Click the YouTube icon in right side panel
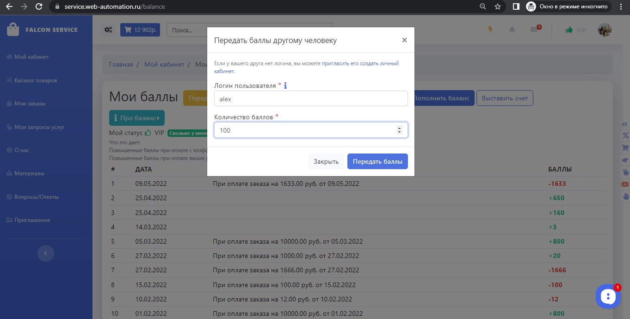The width and height of the screenshot is (630, 319). [x=625, y=184]
